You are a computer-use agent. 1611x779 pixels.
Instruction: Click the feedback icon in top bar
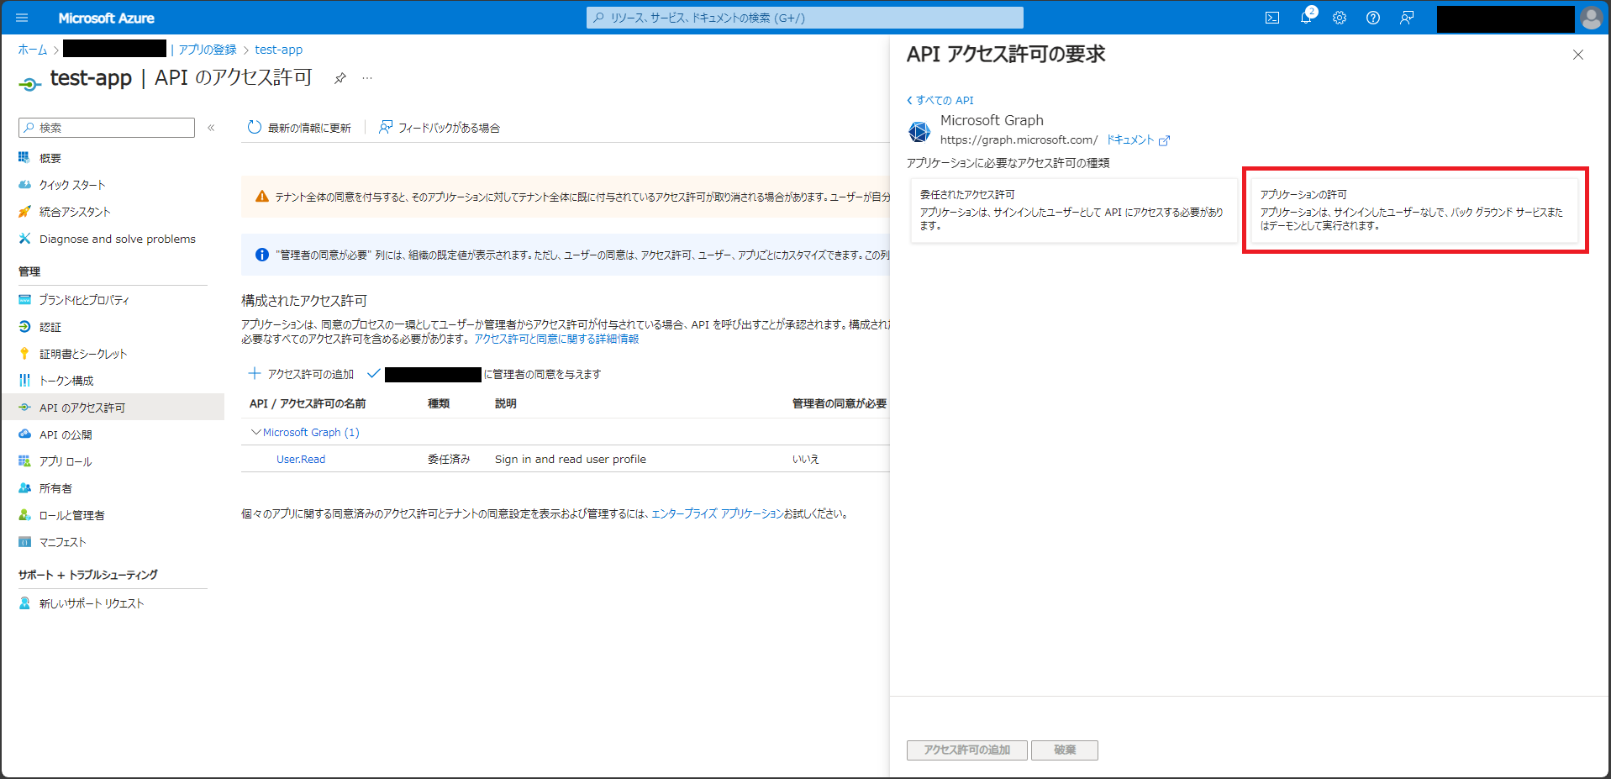(1407, 18)
